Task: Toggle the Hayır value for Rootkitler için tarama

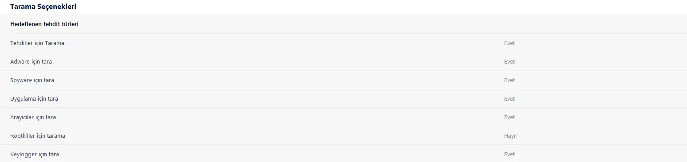Action: point(511,136)
